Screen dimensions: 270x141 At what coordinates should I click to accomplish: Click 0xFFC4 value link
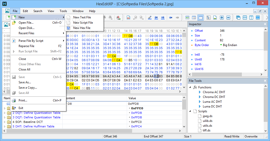(136, 126)
